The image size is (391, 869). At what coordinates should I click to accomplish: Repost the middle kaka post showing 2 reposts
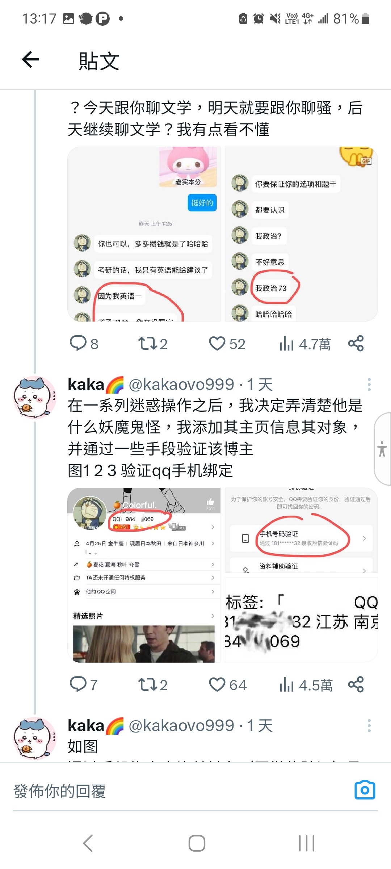click(153, 685)
